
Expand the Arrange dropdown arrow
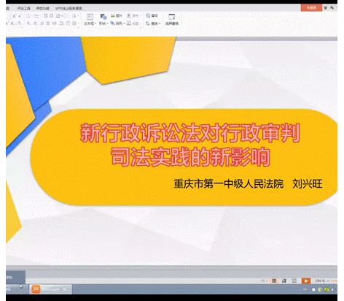coord(124,23)
